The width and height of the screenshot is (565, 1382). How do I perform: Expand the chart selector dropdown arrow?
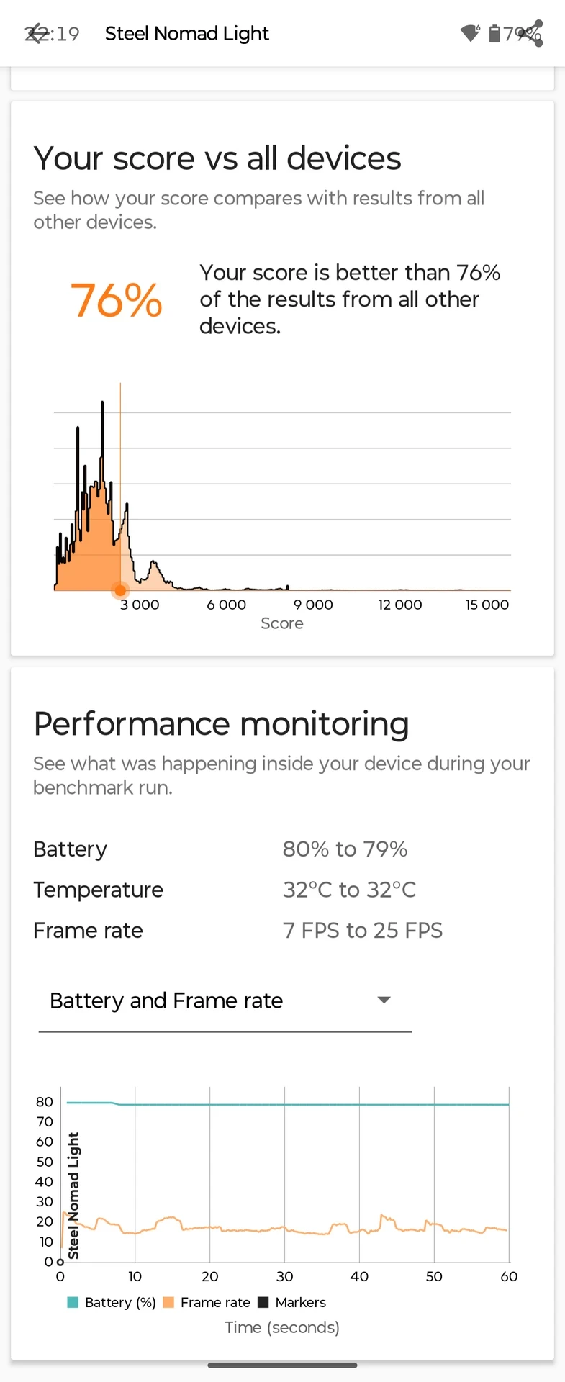[384, 1000]
